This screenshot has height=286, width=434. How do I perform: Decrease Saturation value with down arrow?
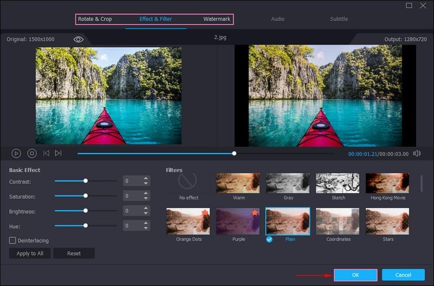pyautogui.click(x=145, y=199)
